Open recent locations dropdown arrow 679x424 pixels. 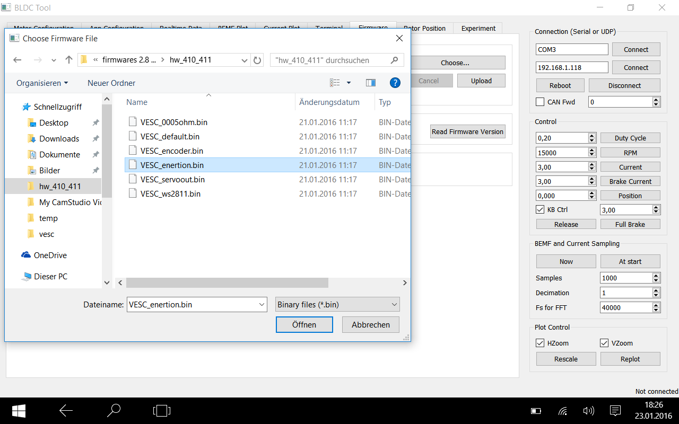pos(54,60)
